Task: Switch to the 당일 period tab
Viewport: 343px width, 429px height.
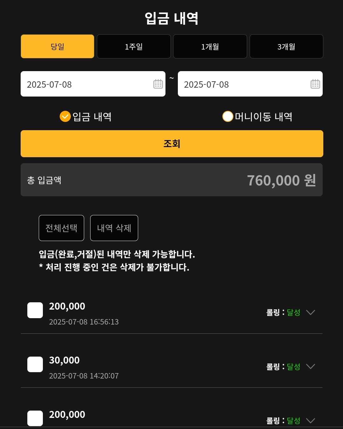Action: pos(57,46)
